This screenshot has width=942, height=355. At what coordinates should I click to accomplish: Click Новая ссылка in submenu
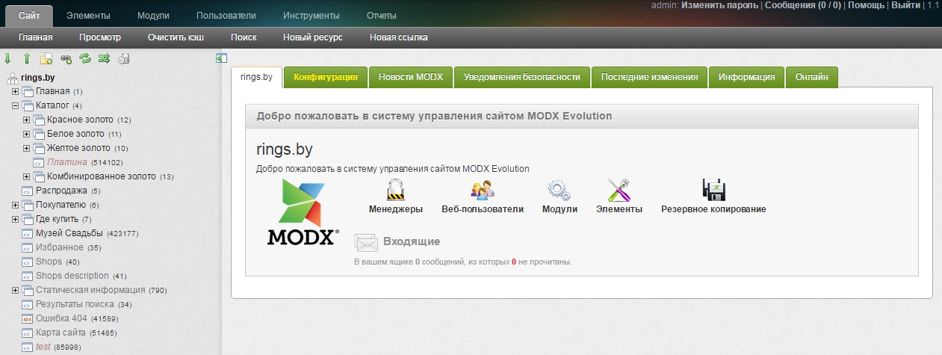(398, 37)
